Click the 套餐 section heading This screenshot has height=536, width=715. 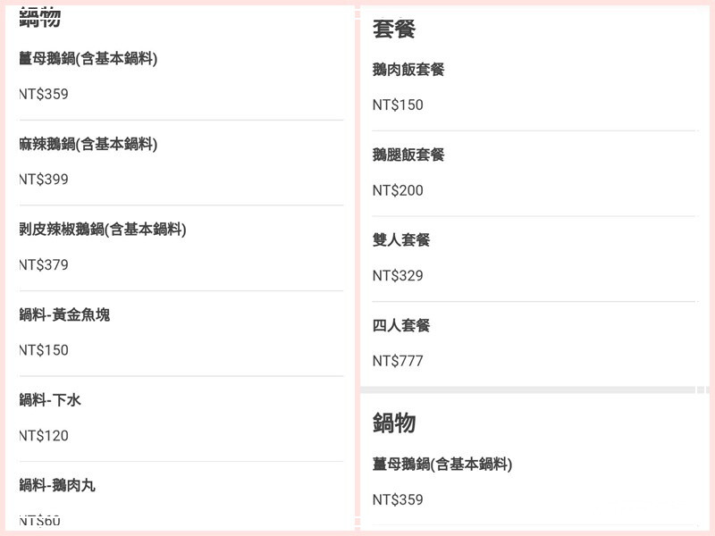(x=394, y=29)
